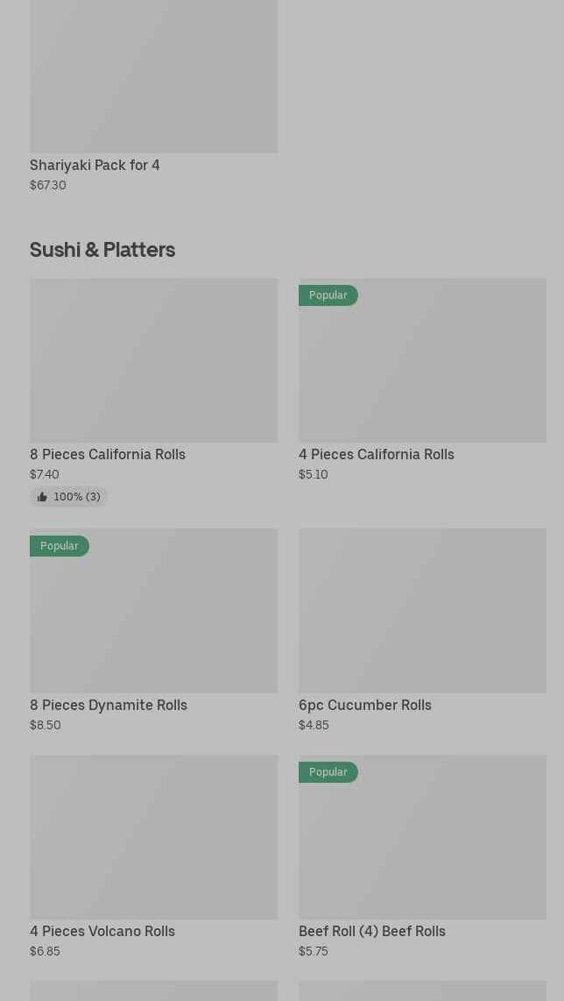Open 8 Pieces California Rolls photo

coord(153,360)
